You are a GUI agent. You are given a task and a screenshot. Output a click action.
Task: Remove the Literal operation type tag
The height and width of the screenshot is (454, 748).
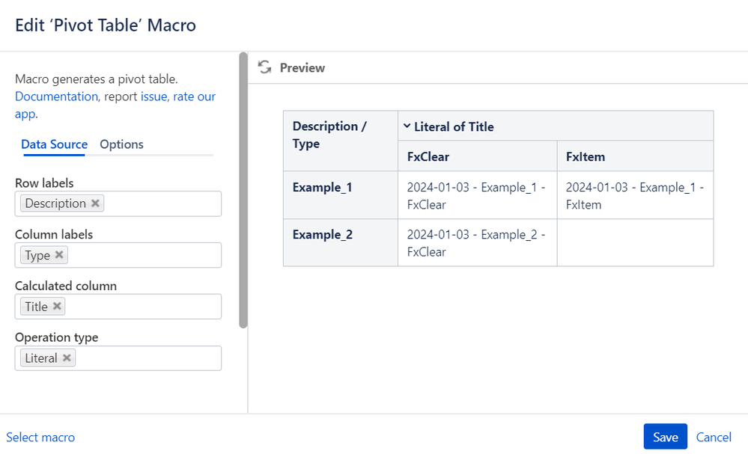click(67, 358)
